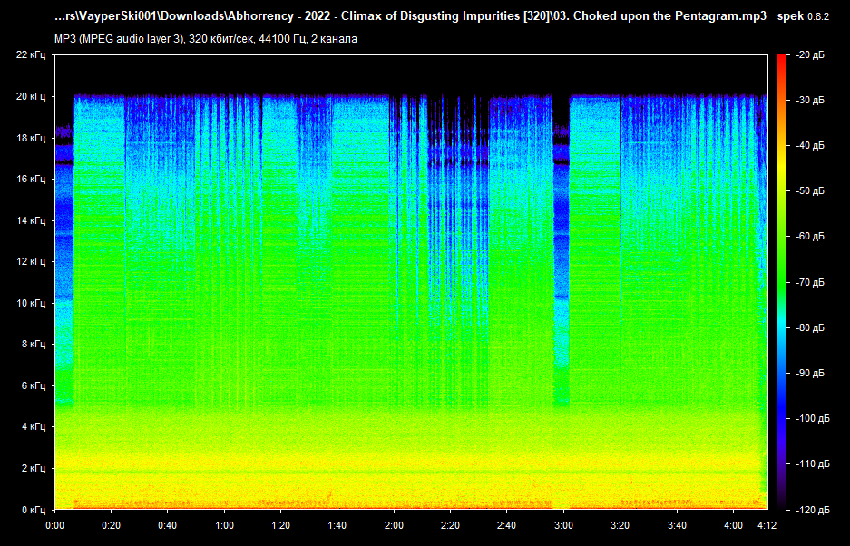This screenshot has width=850, height=546.
Task: Click the 4:12 end time label
Action: (x=767, y=525)
